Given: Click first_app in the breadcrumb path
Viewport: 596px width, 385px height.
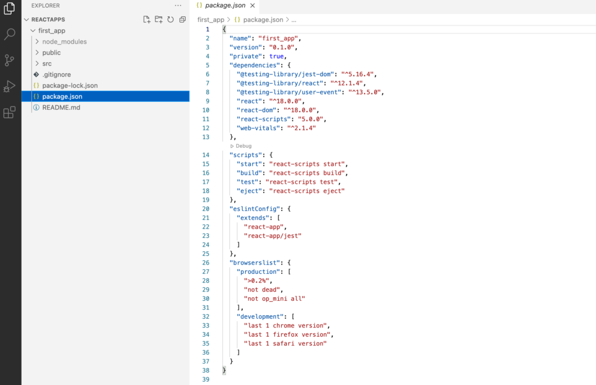Looking at the screenshot, I should (211, 20).
